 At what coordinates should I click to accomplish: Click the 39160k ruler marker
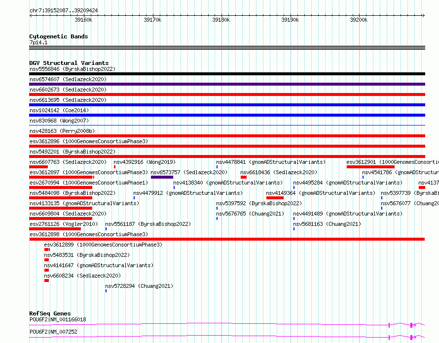coord(83,20)
